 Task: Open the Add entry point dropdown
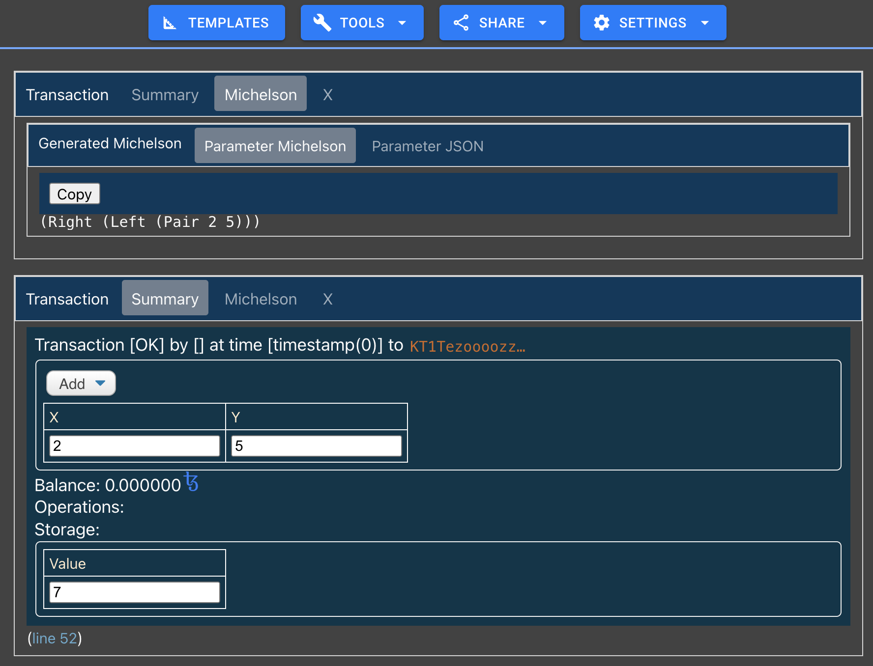click(x=81, y=383)
